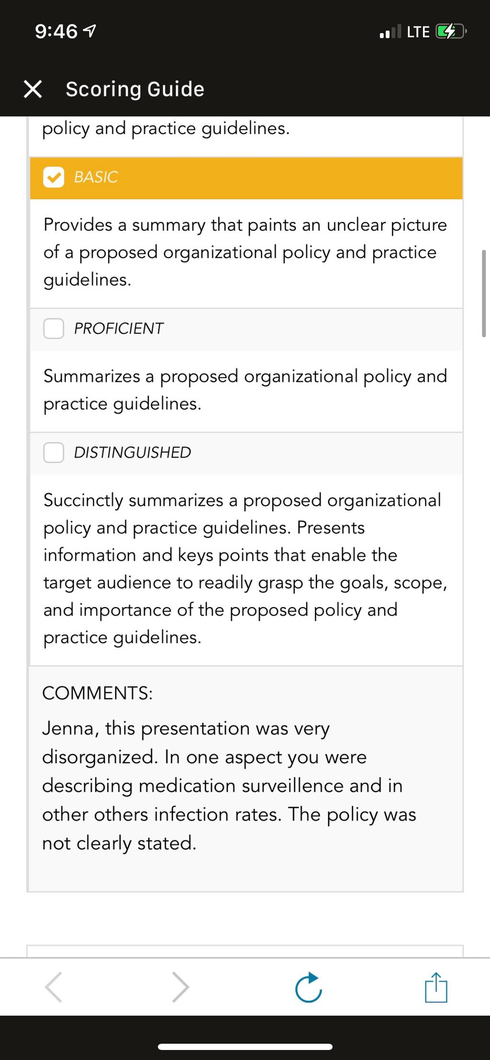Open the share sheet icon
Image resolution: width=490 pixels, height=1060 pixels.
(436, 987)
